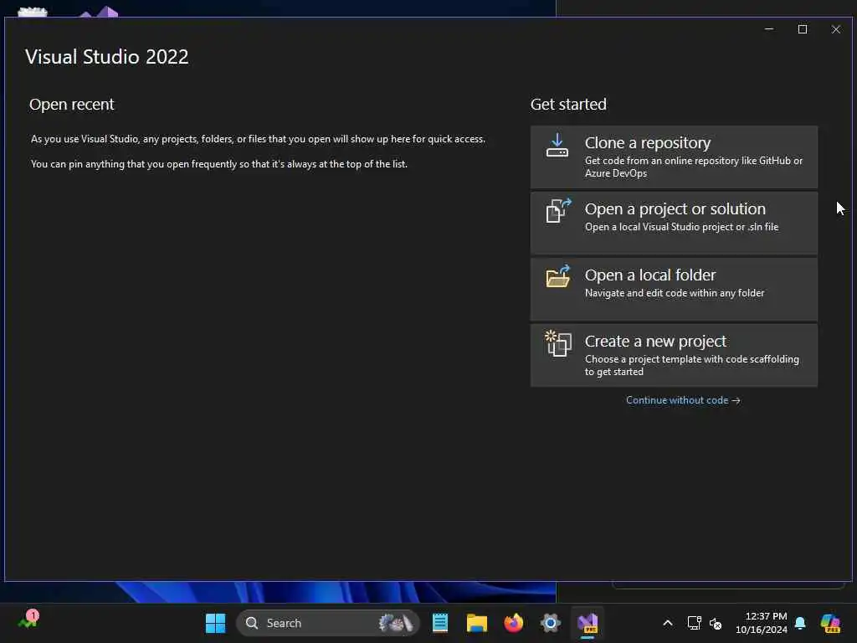Click the Open recent heading
The image size is (857, 643).
(72, 105)
